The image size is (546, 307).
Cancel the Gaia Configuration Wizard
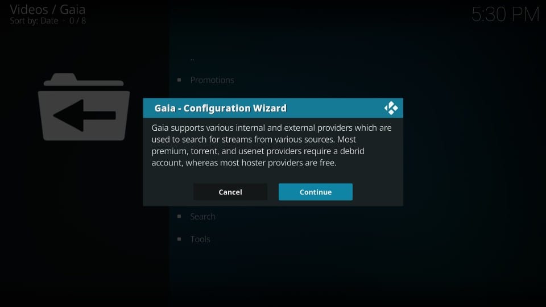[230, 192]
